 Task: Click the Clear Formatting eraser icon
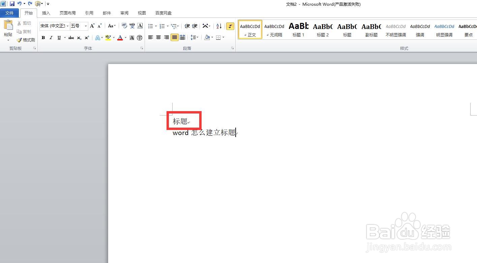124,26
